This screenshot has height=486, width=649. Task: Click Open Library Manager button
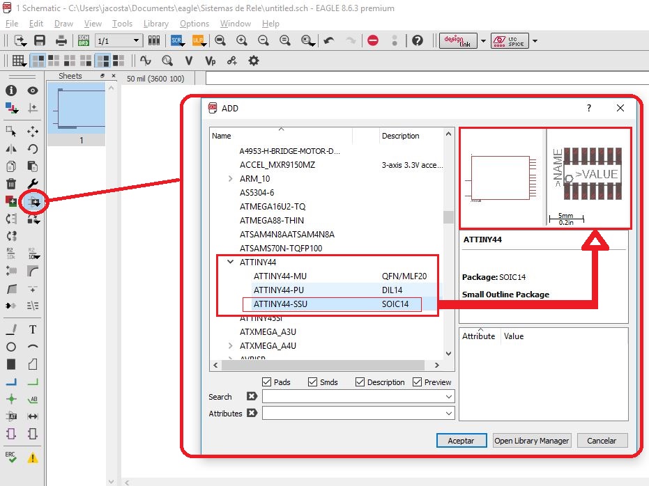click(x=532, y=441)
